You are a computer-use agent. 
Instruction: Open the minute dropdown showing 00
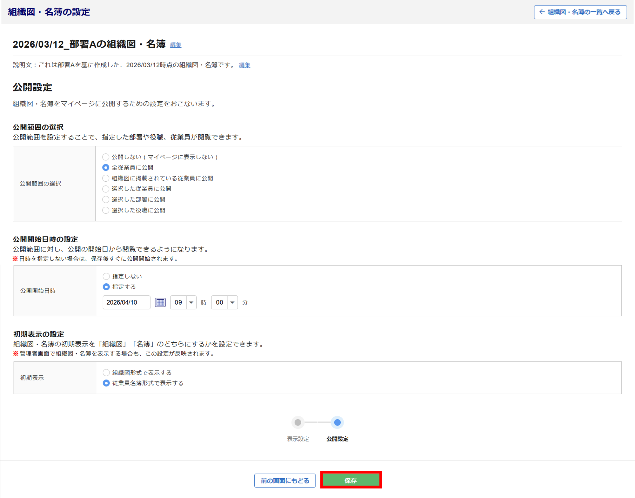(224, 302)
